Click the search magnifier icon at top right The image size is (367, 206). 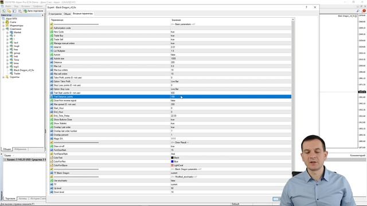(x=358, y=11)
